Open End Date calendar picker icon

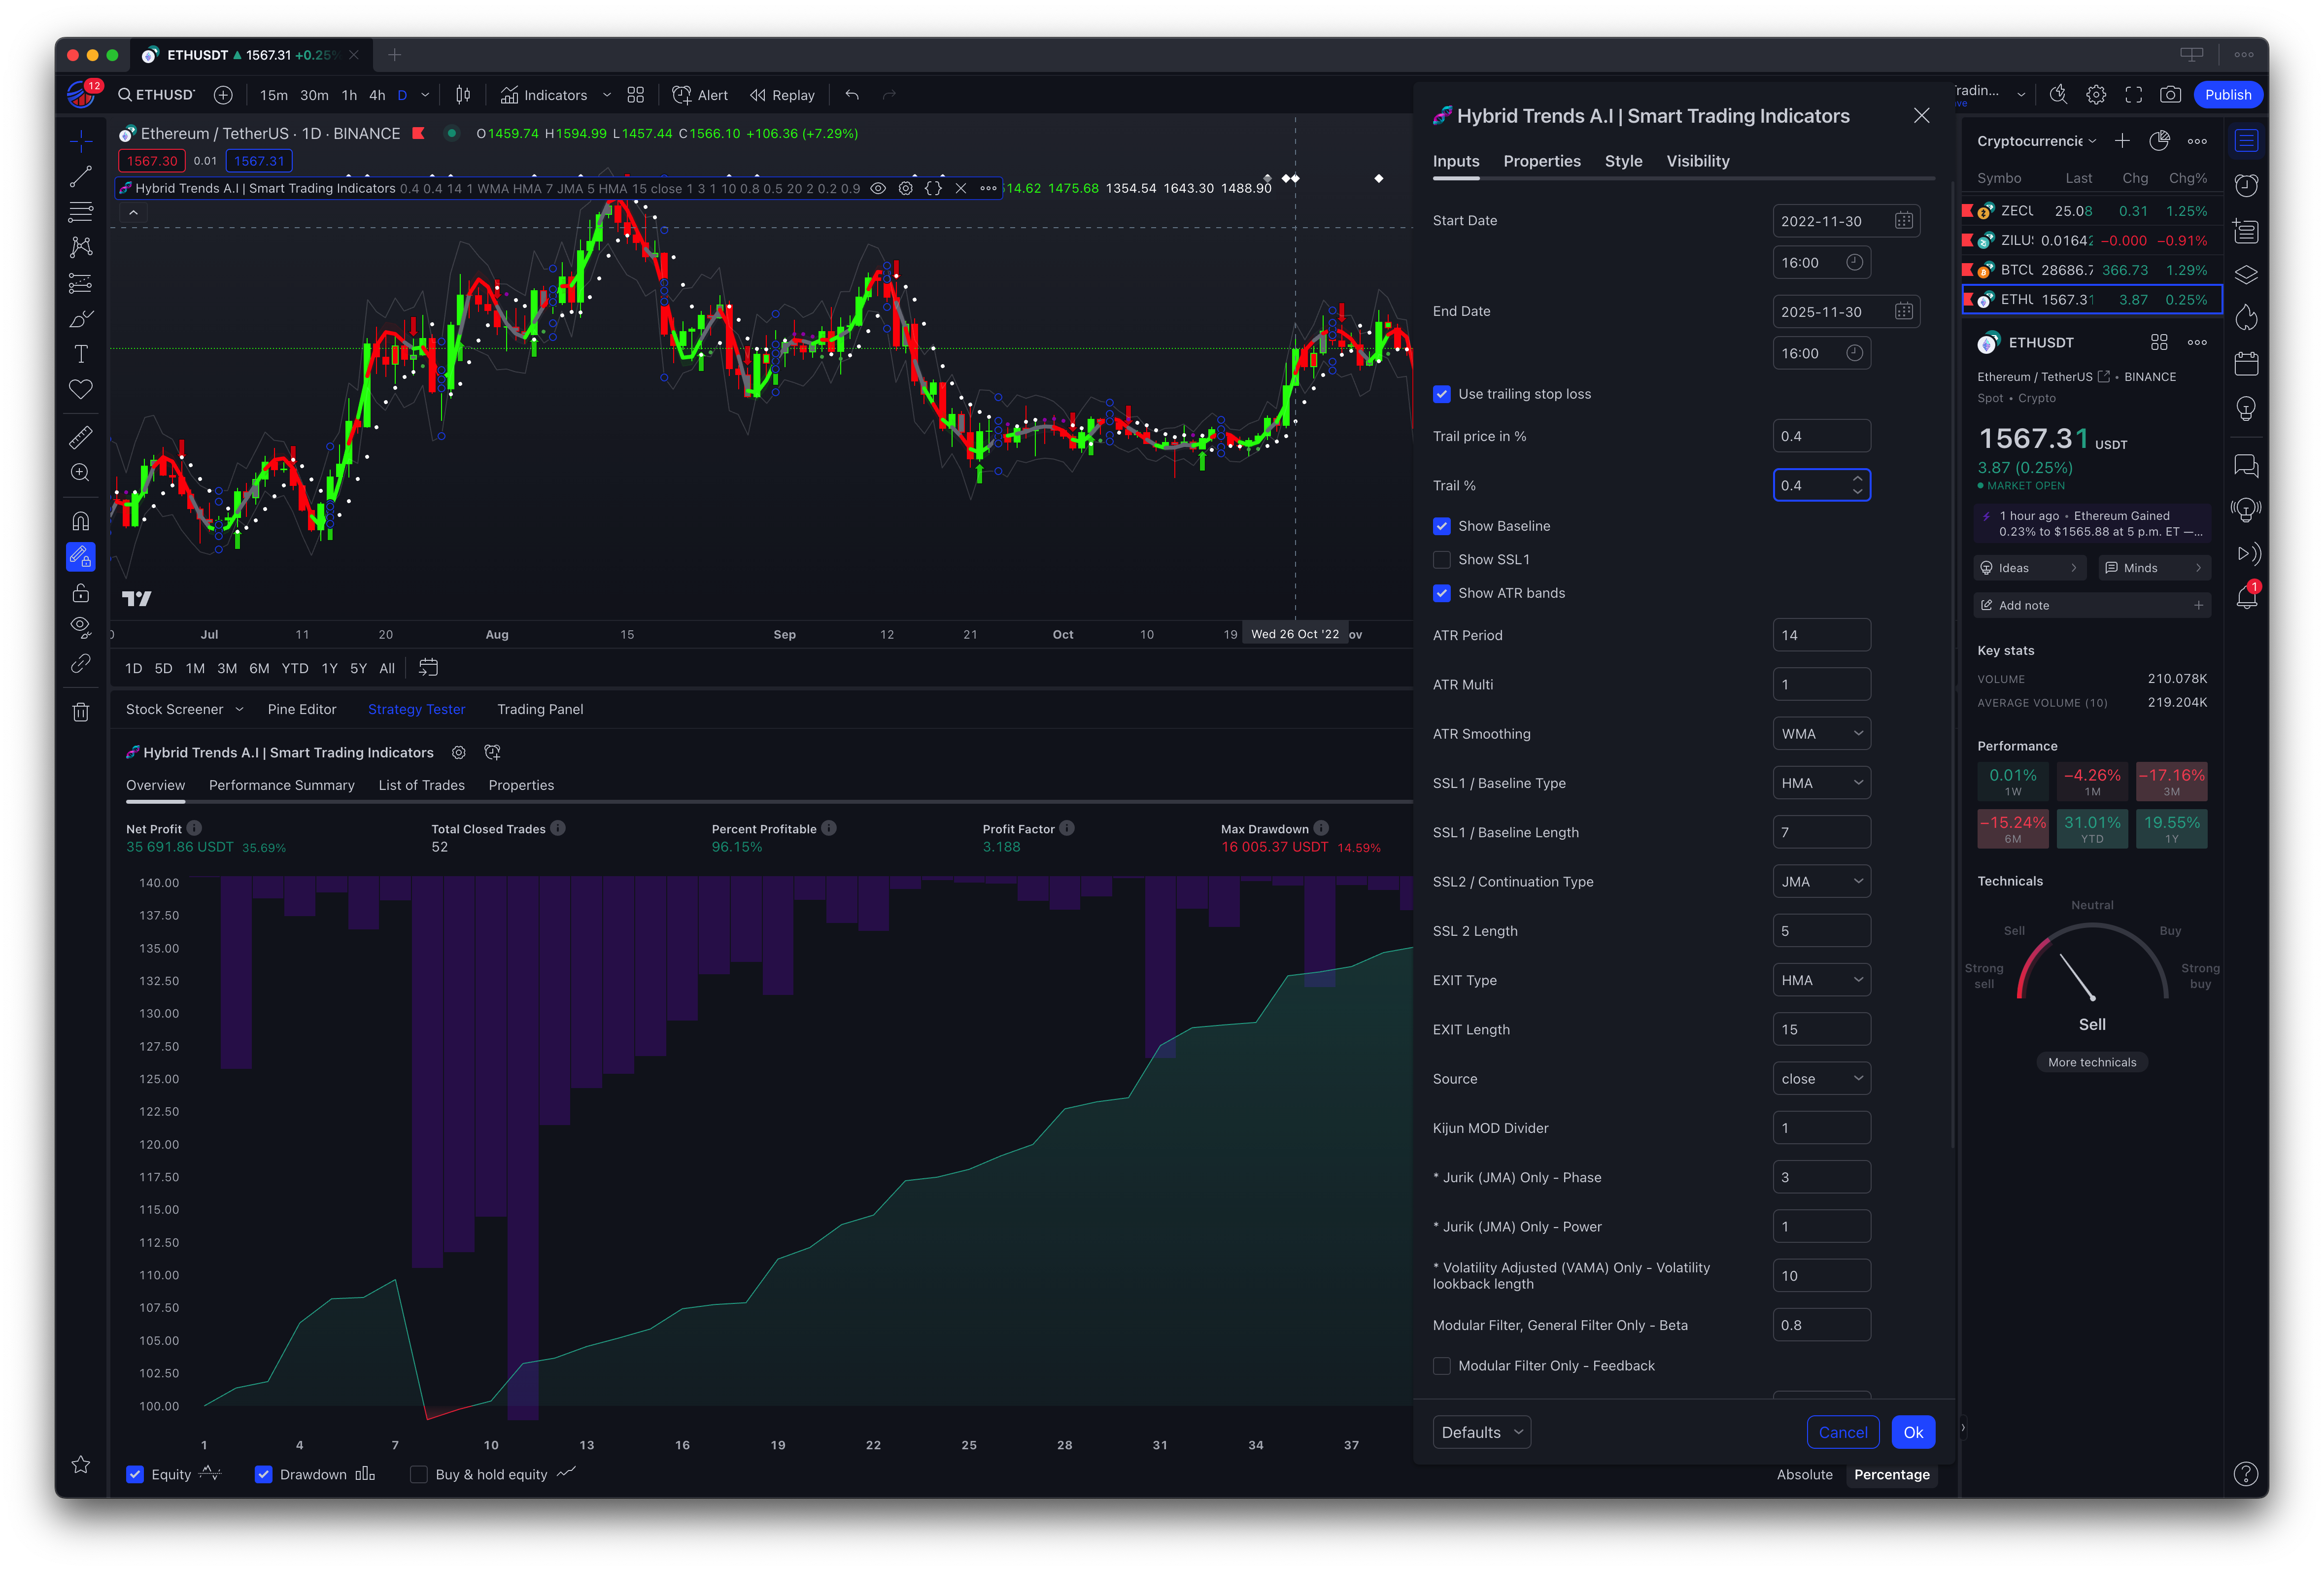tap(1903, 311)
